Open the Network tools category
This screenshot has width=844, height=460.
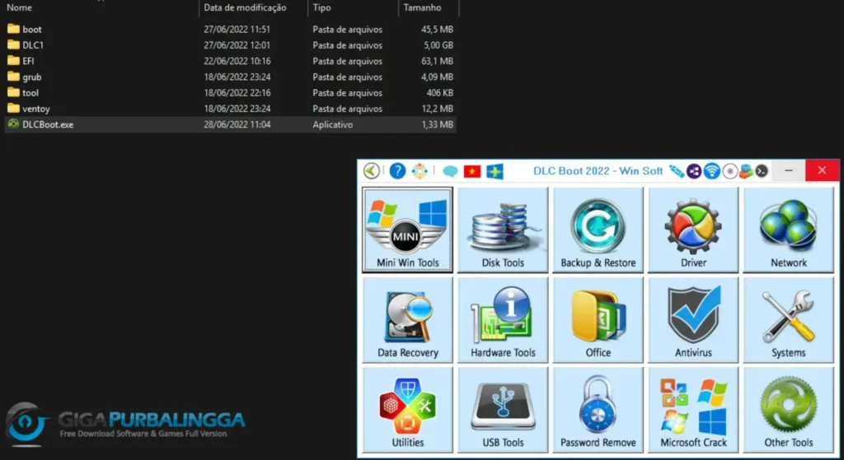coord(789,230)
